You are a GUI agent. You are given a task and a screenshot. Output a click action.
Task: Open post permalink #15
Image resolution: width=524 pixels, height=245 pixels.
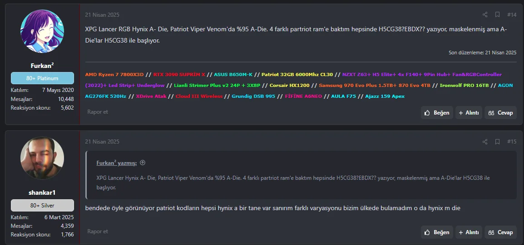pos(512,142)
